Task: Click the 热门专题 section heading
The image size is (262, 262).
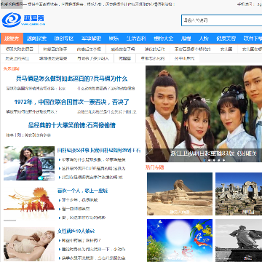Action: pyautogui.click(x=154, y=167)
